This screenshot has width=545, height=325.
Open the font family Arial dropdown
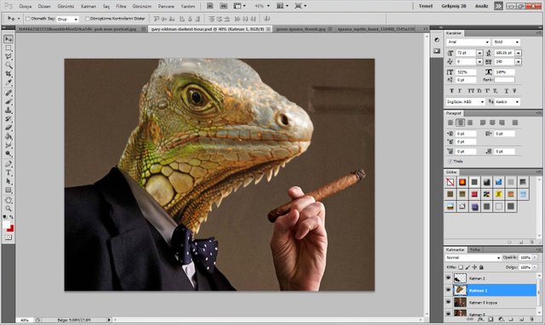point(468,42)
